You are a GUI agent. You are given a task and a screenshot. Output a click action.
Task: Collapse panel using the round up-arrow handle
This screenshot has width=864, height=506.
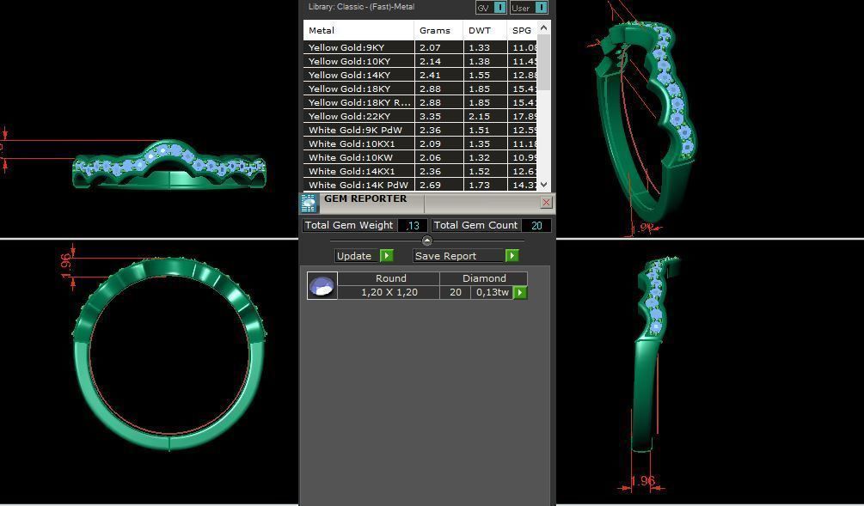pos(427,241)
